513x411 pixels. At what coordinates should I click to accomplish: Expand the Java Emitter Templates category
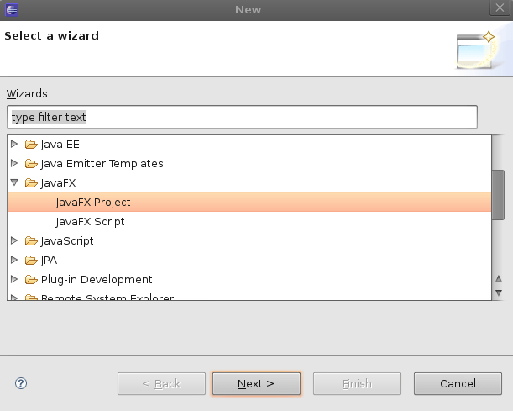point(14,163)
